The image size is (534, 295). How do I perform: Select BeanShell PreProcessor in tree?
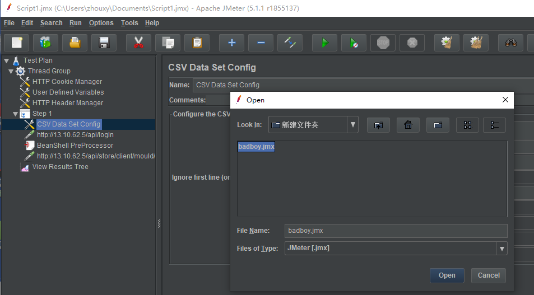[75, 146]
